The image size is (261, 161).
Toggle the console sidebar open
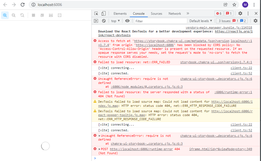pyautogui.click(x=96, y=21)
